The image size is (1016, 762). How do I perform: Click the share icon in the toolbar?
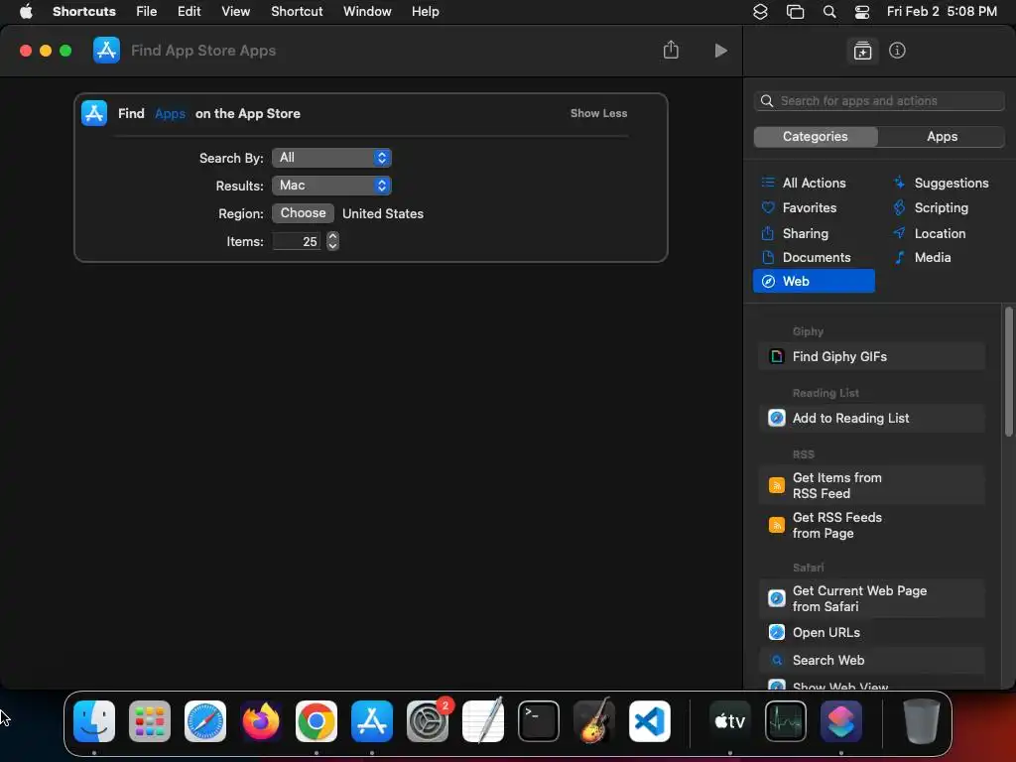click(671, 50)
